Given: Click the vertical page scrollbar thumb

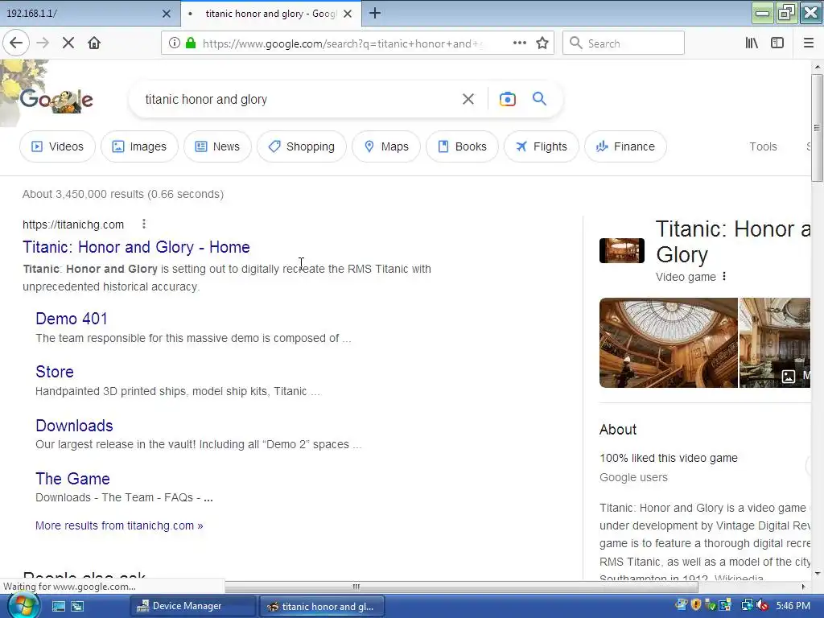Looking at the screenshot, I should click(817, 128).
